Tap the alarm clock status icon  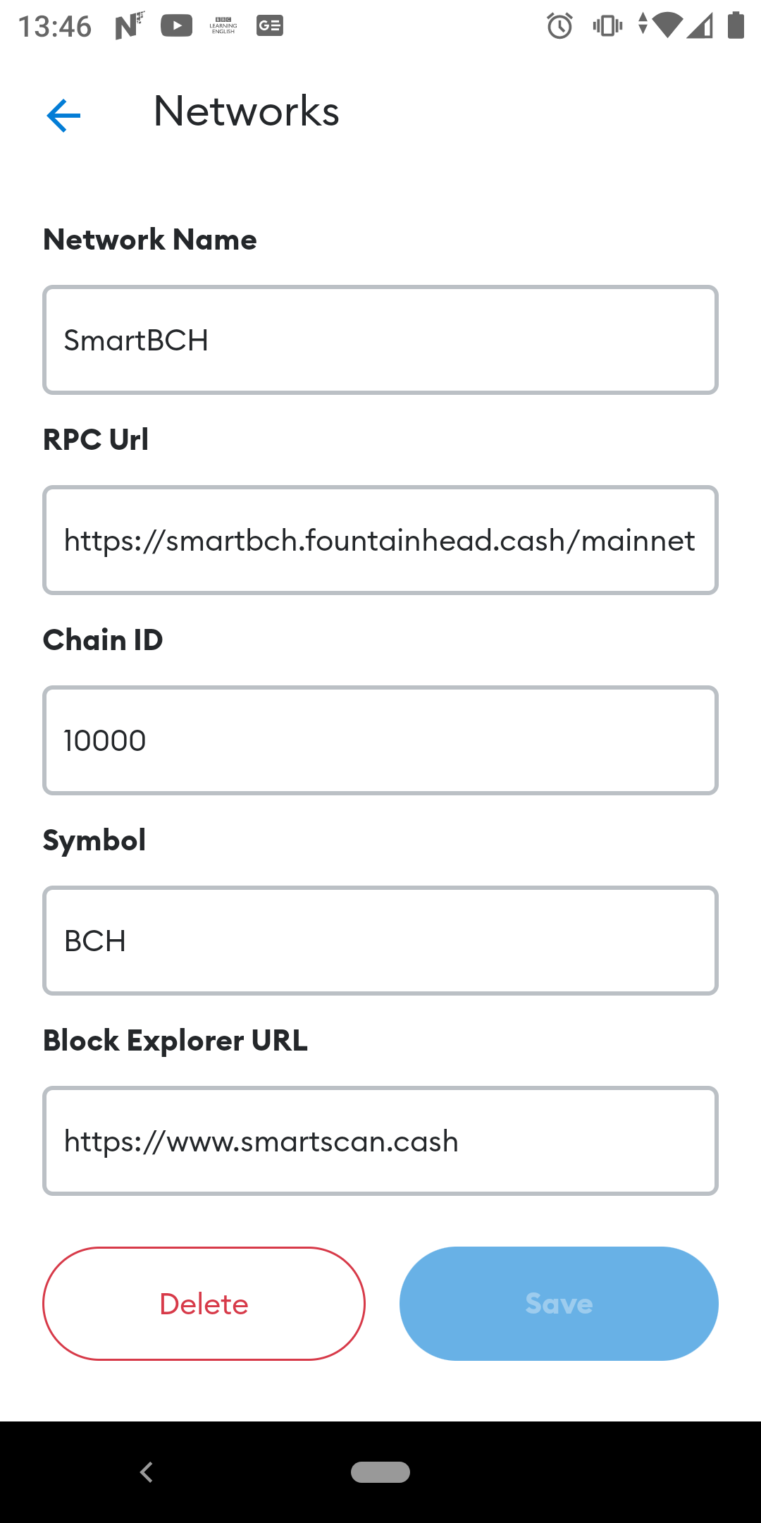[x=559, y=26]
